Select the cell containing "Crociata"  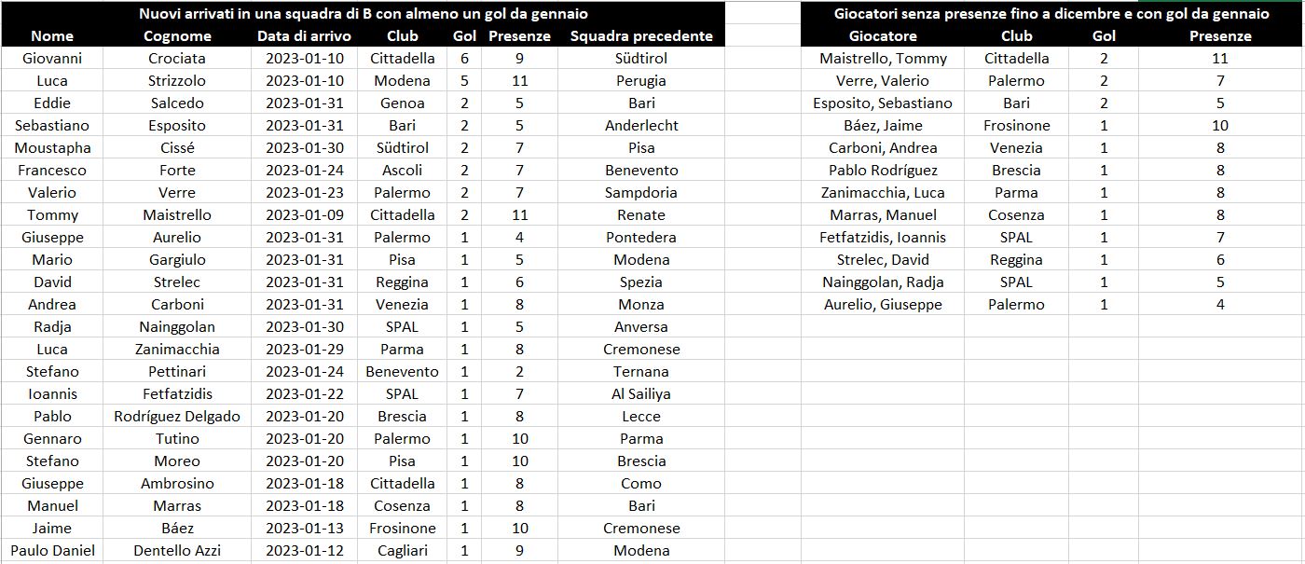pos(177,58)
